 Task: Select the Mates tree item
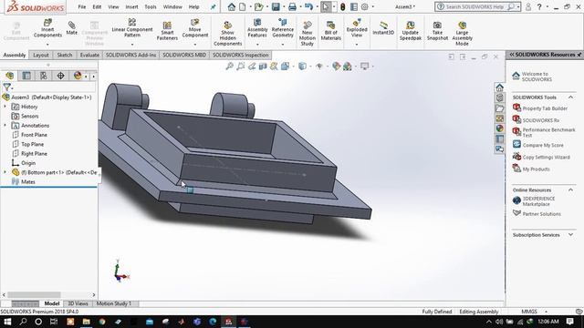pos(28,181)
